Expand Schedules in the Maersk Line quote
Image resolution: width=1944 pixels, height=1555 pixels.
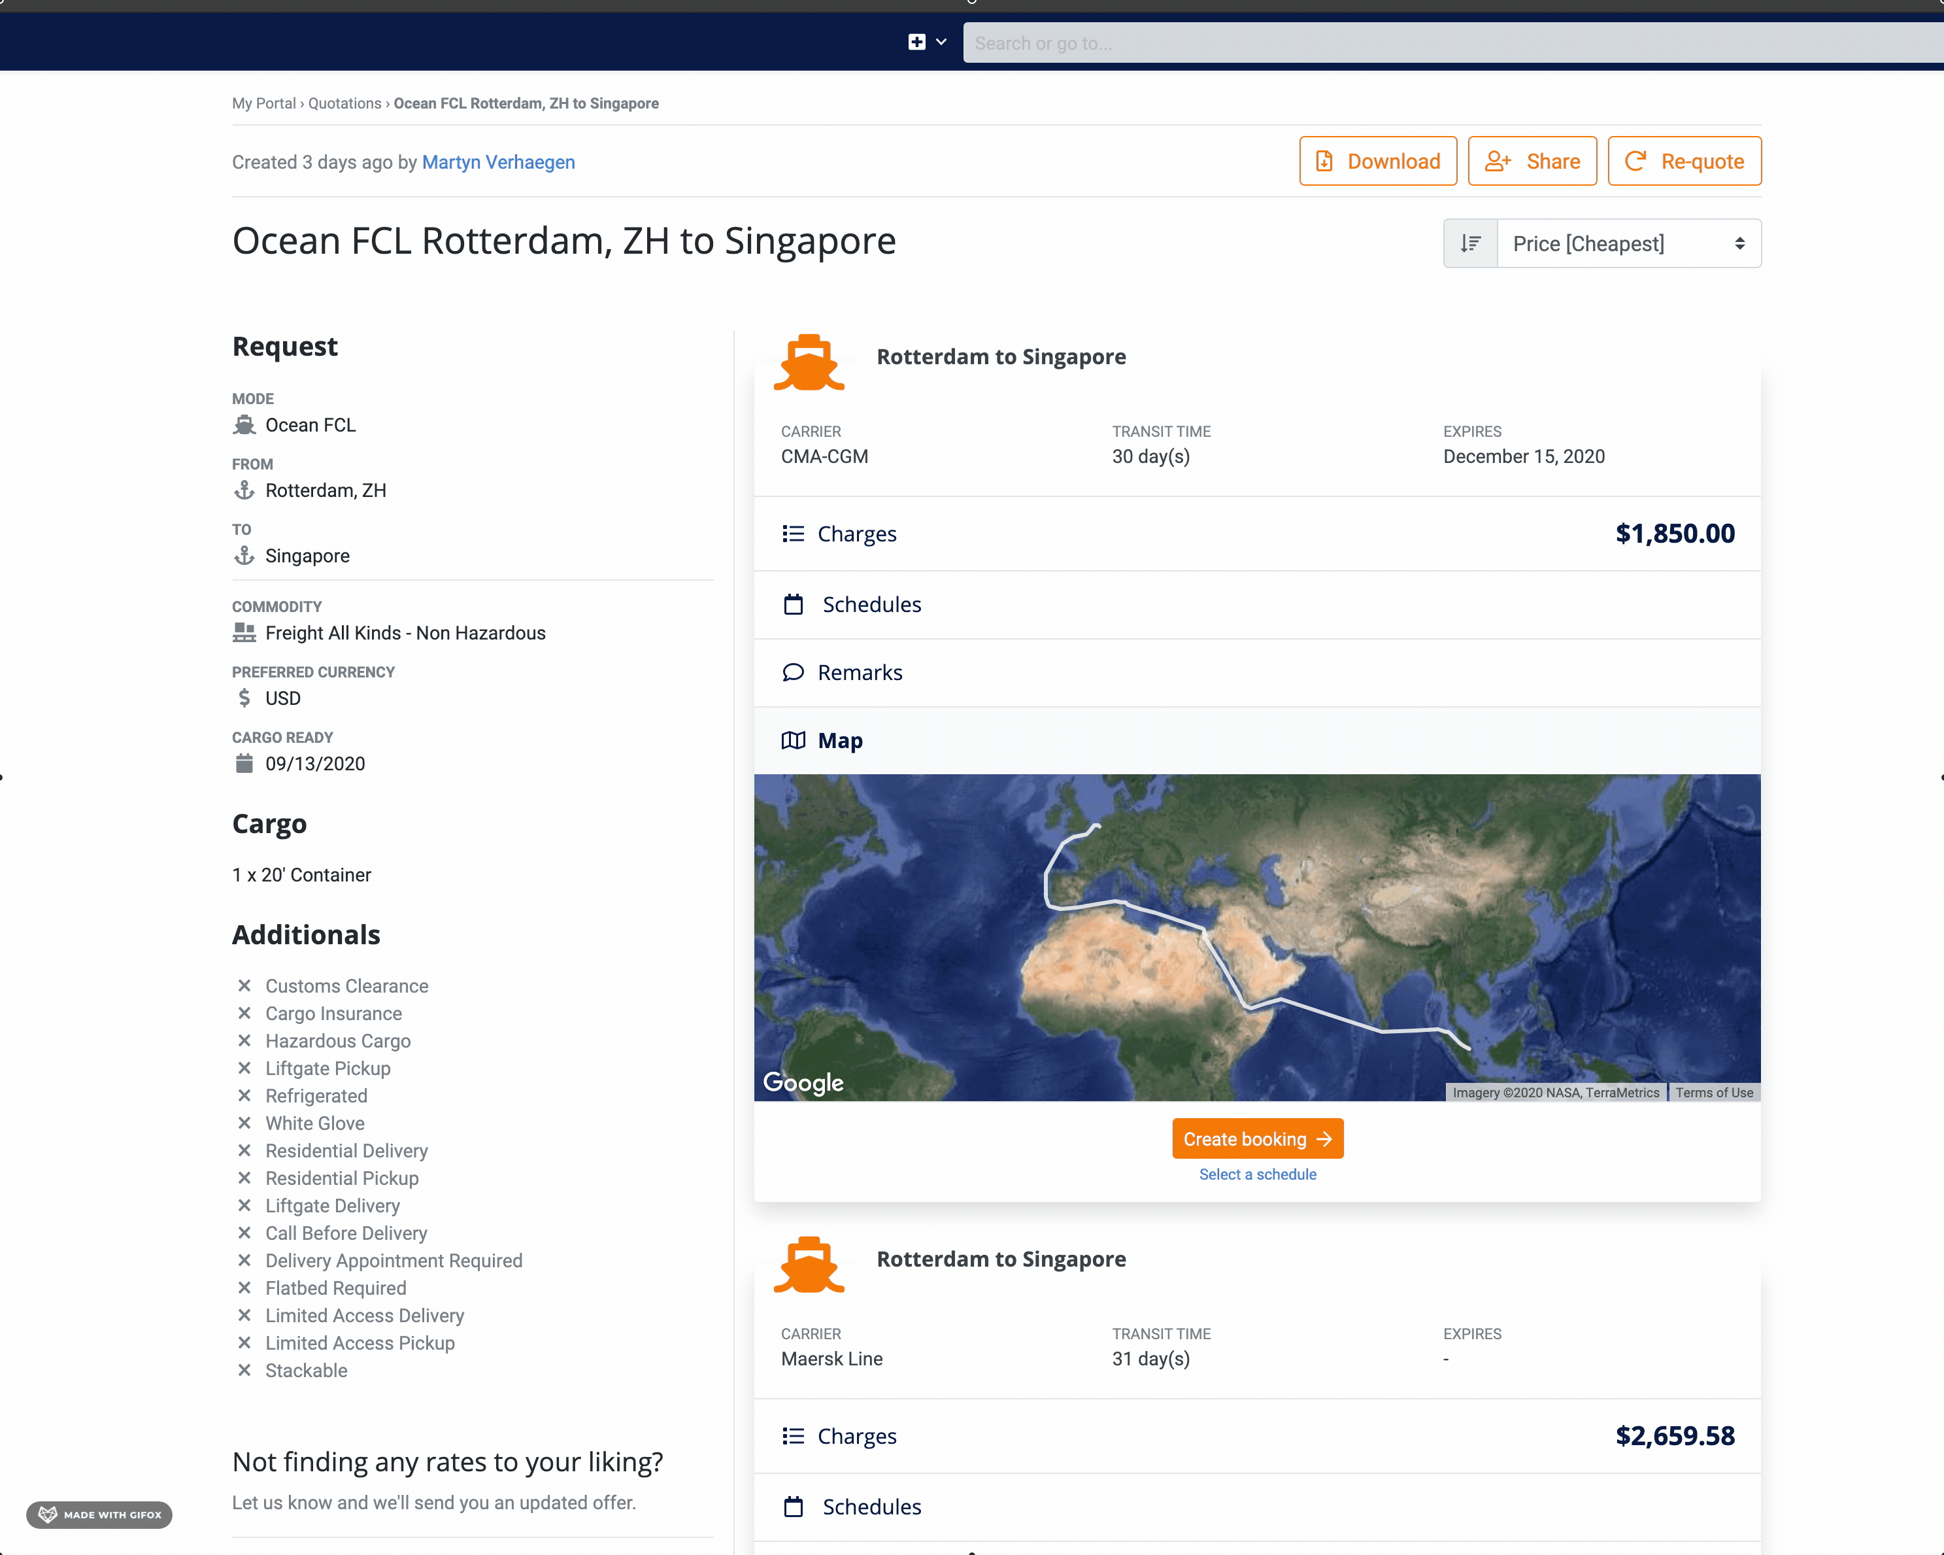(1257, 1507)
